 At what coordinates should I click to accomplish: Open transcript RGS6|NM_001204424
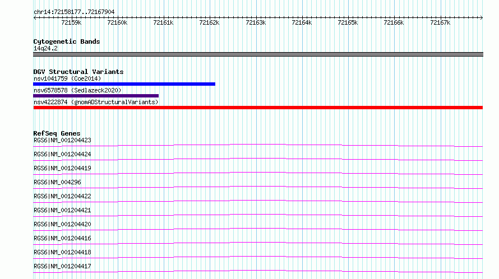point(62,154)
